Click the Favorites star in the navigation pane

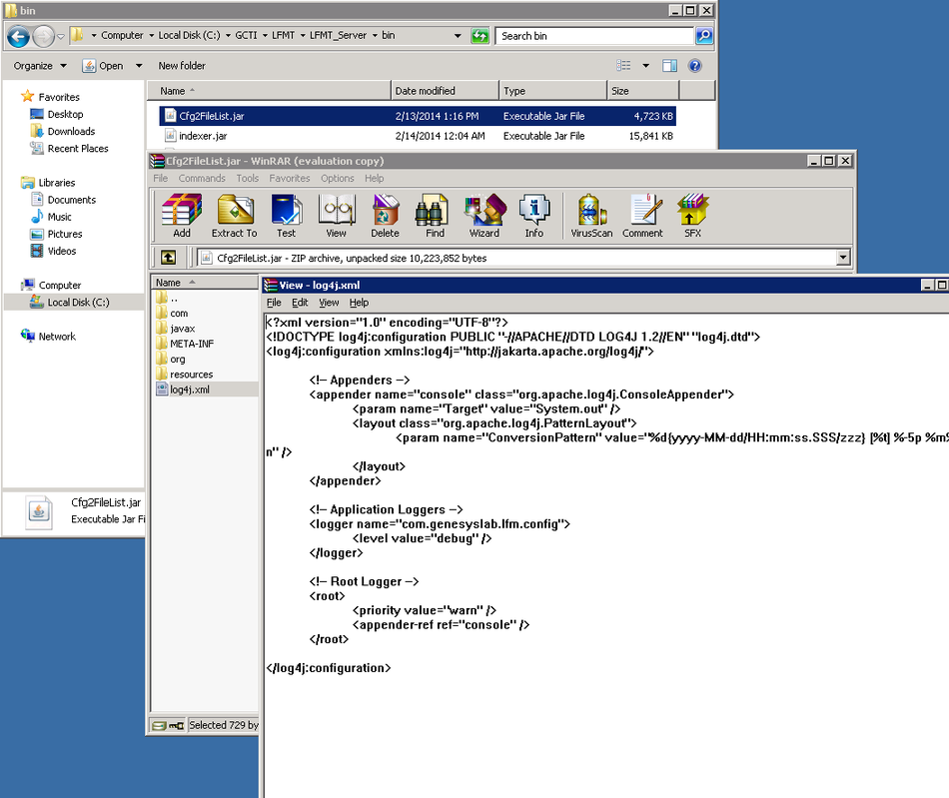click(27, 96)
